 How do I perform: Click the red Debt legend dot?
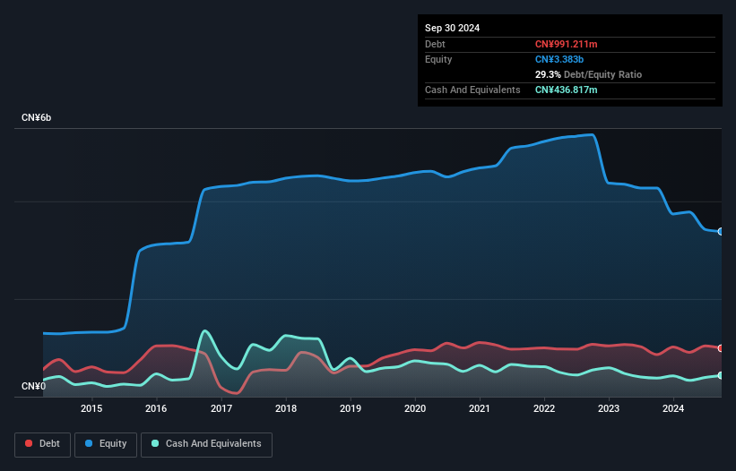pos(29,443)
